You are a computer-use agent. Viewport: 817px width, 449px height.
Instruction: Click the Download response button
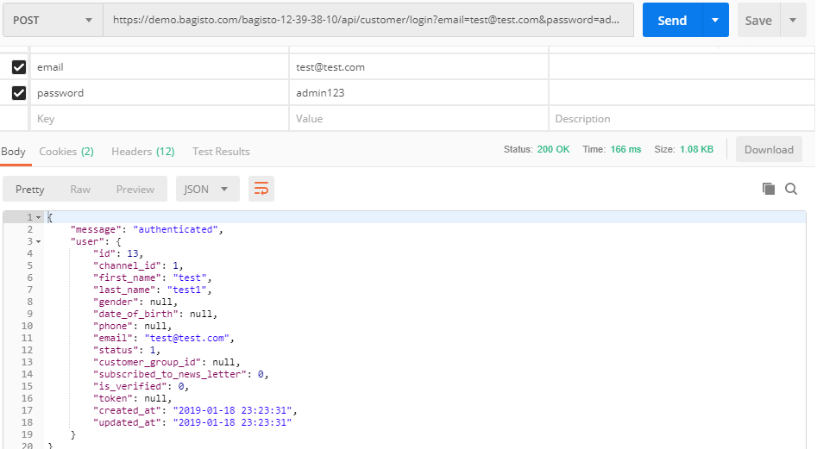pyautogui.click(x=768, y=150)
